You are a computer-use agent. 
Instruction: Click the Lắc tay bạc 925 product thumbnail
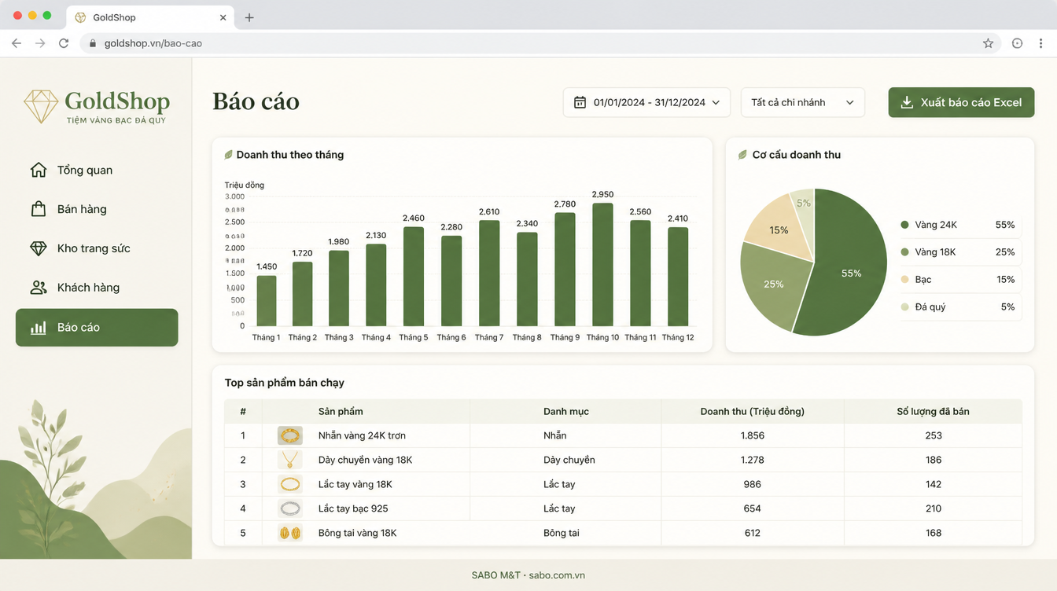[x=290, y=508]
